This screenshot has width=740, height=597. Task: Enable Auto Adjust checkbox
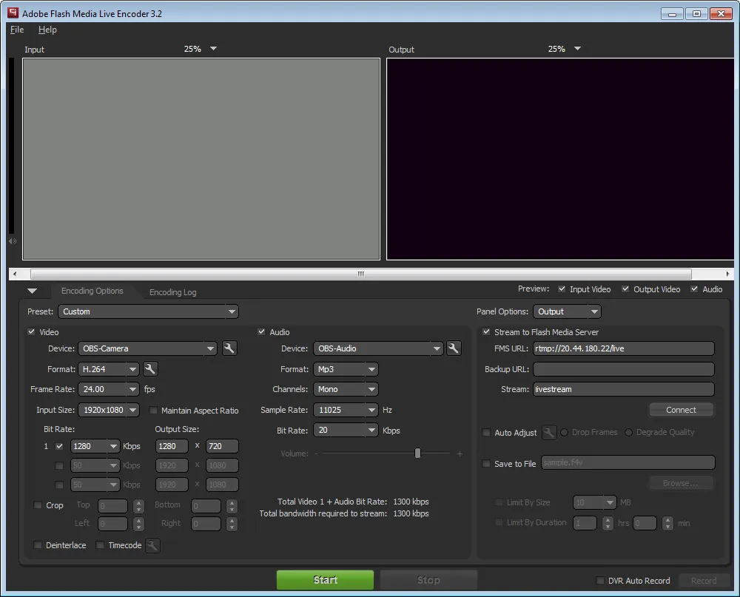point(486,432)
